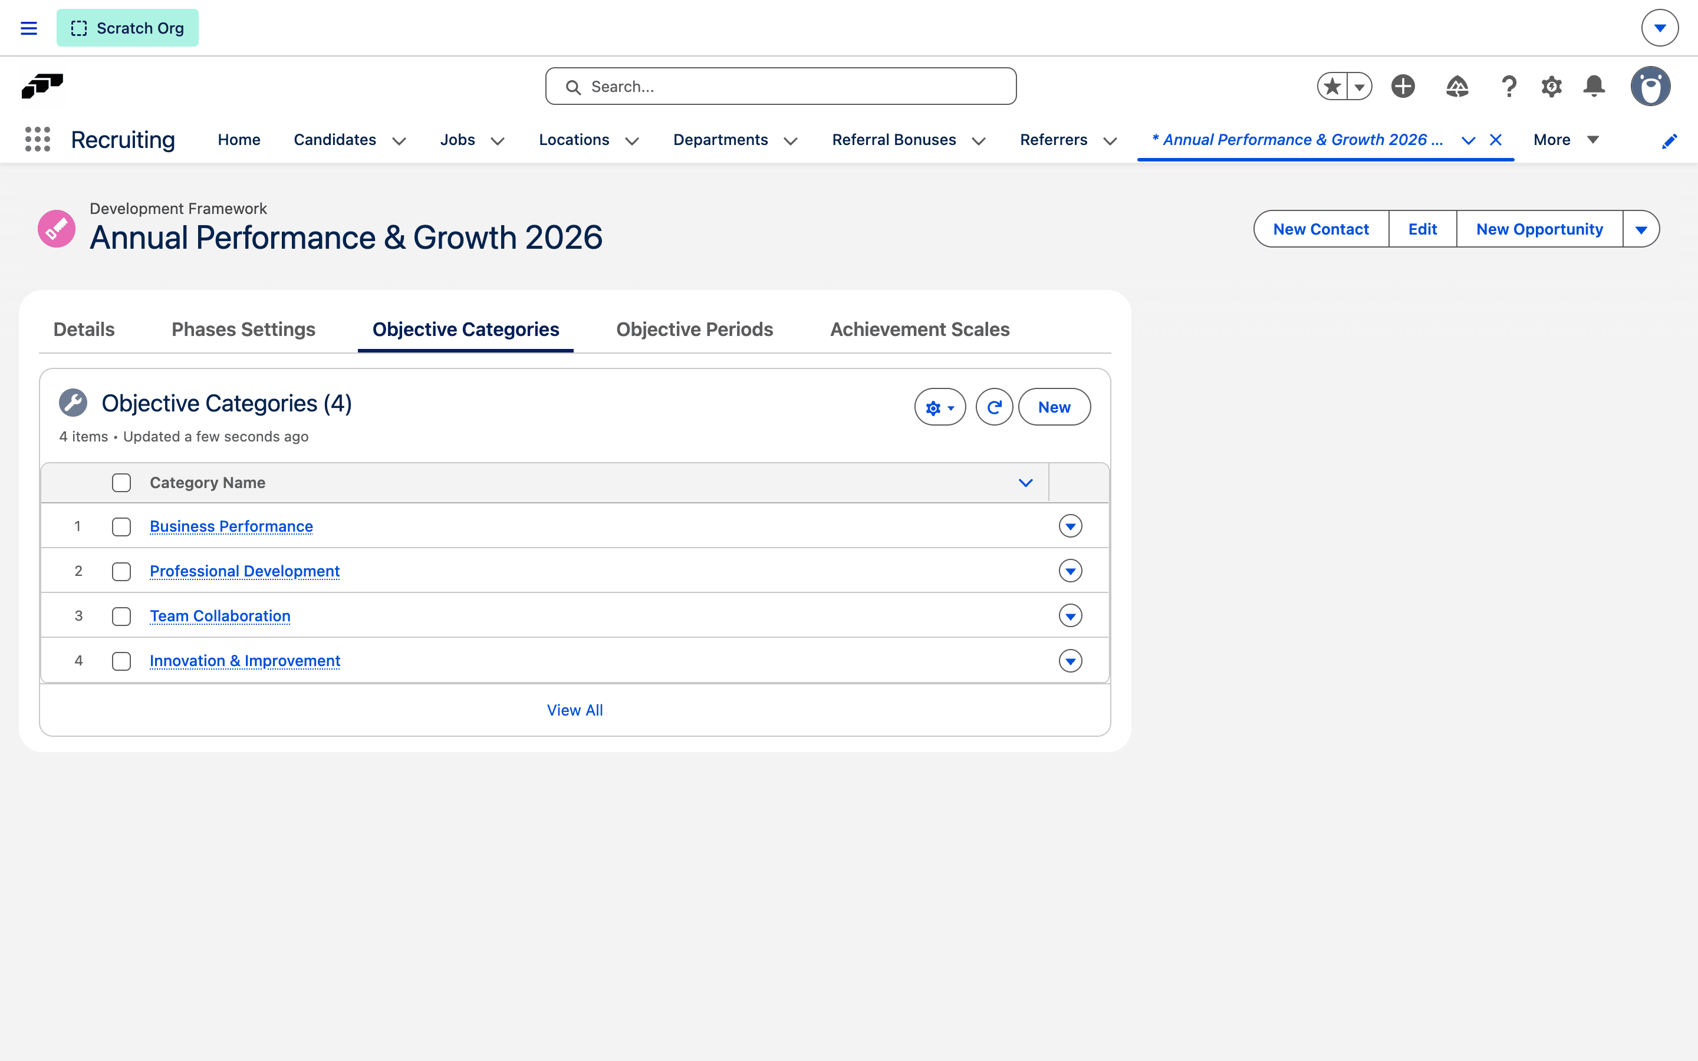
Task: Close the Annual Performance & Growth tab
Action: point(1496,140)
